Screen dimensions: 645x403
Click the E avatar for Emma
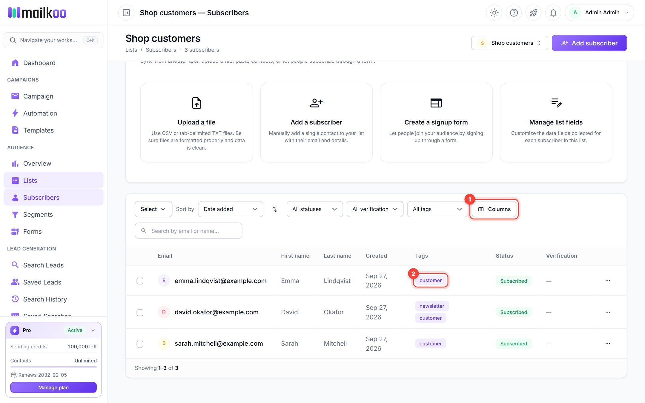point(164,281)
